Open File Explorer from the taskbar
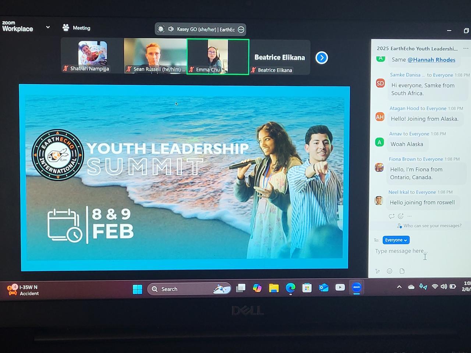The width and height of the screenshot is (471, 353). 274,288
